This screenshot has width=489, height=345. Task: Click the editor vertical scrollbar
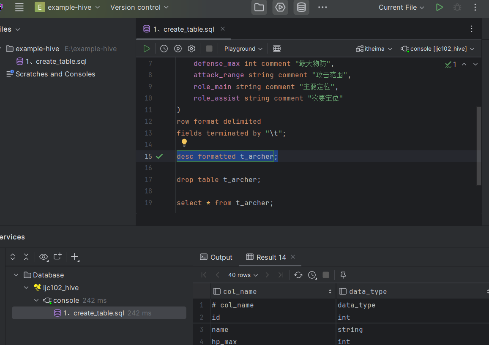pos(478,145)
